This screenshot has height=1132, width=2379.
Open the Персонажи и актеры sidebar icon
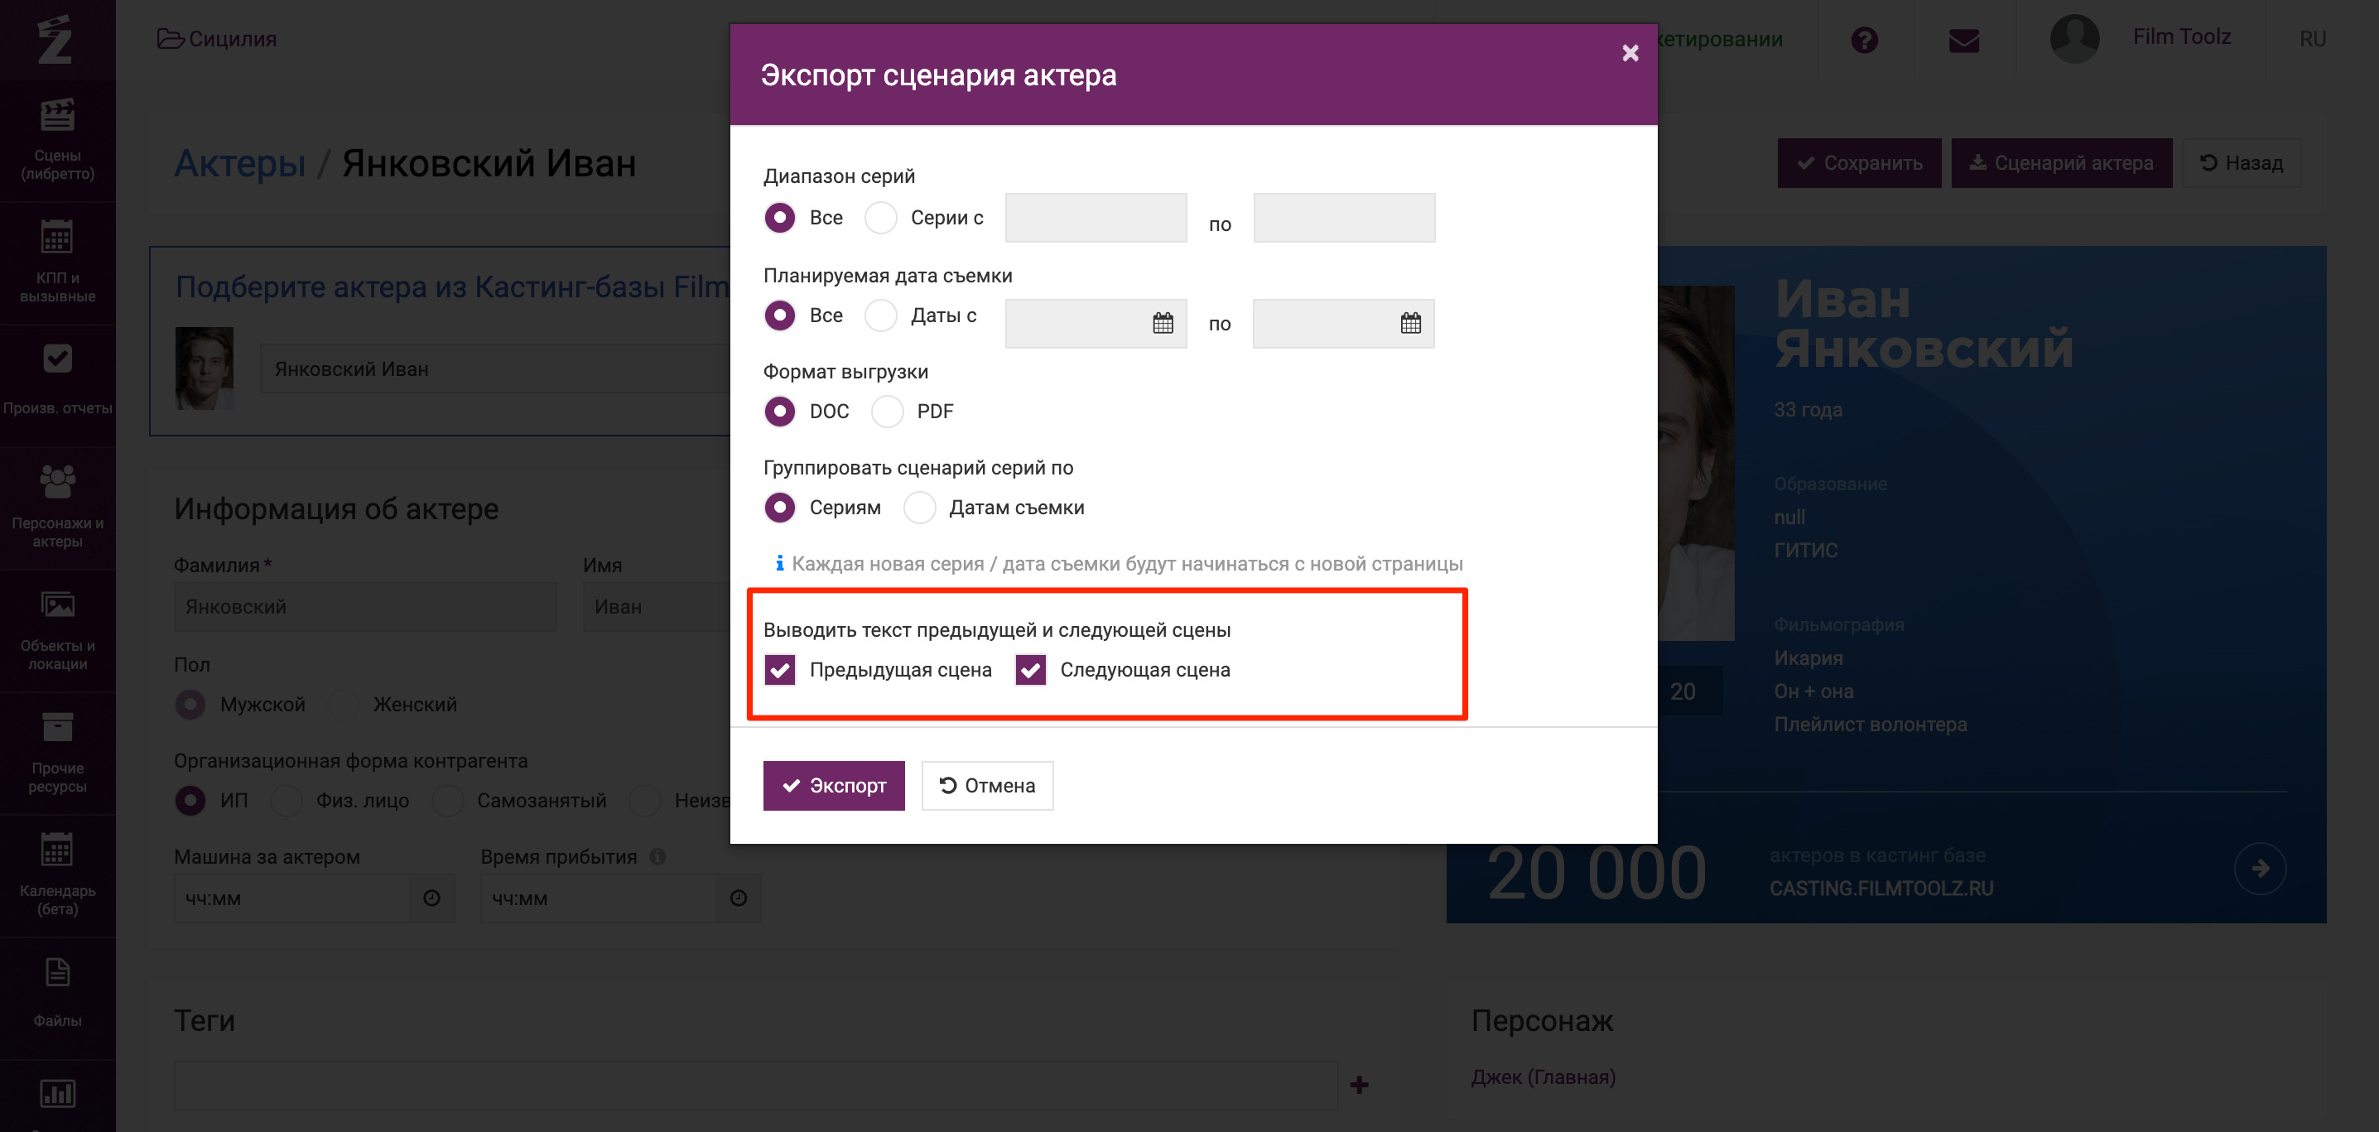pyautogui.click(x=57, y=481)
